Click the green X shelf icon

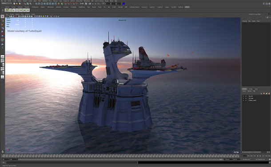[x=28, y=10]
